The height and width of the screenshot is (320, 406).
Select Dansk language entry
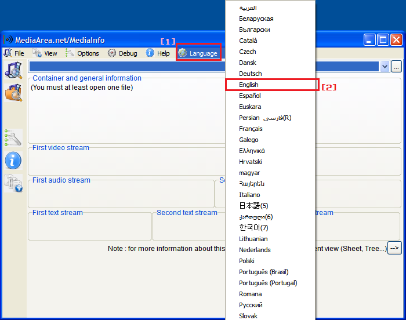(270, 63)
